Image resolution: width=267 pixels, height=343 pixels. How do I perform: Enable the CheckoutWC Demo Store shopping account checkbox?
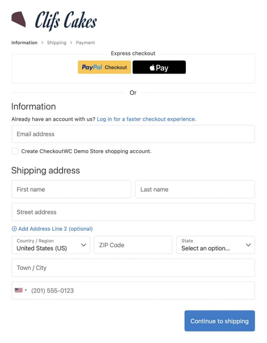[14, 151]
